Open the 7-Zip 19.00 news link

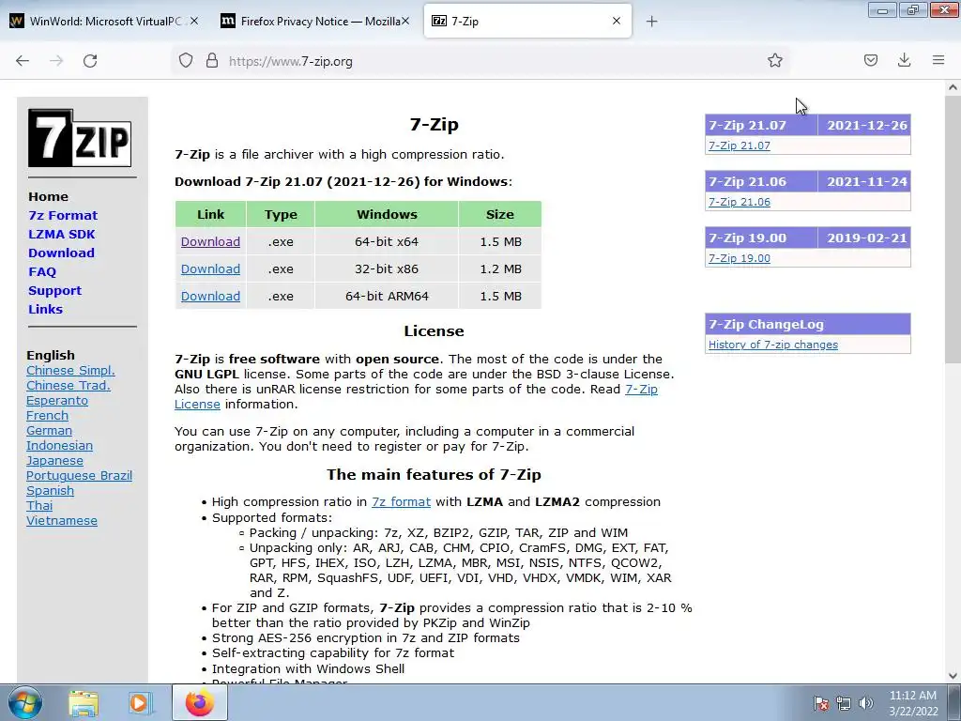[x=740, y=259]
